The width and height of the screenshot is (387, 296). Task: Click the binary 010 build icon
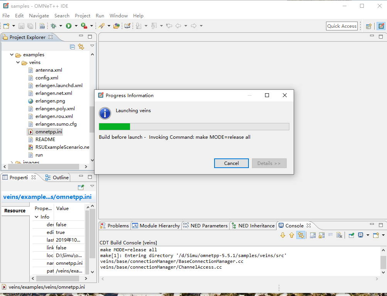click(42, 26)
